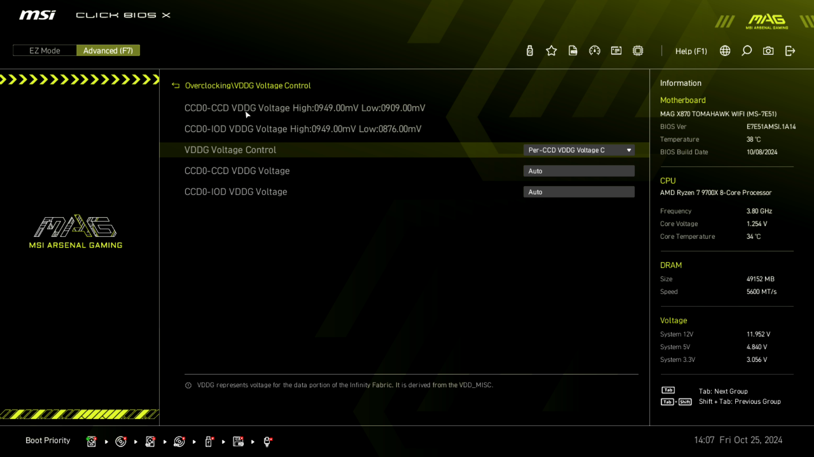Switch to EZ Mode
814x457 pixels.
click(x=45, y=50)
